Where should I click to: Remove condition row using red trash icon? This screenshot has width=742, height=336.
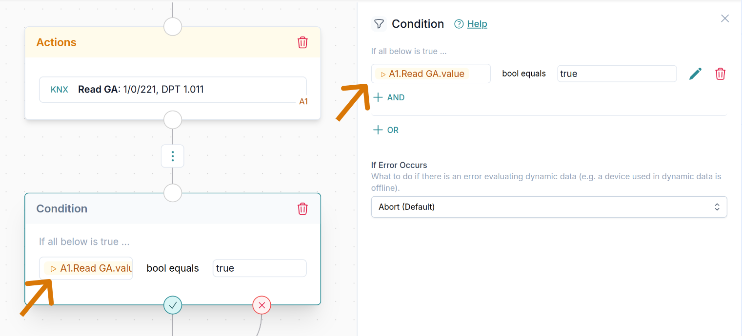tap(720, 74)
